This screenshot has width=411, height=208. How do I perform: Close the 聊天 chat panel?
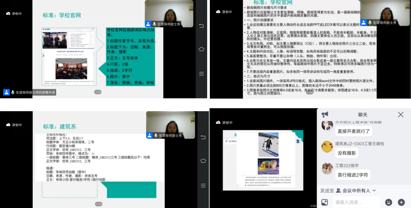401,115
